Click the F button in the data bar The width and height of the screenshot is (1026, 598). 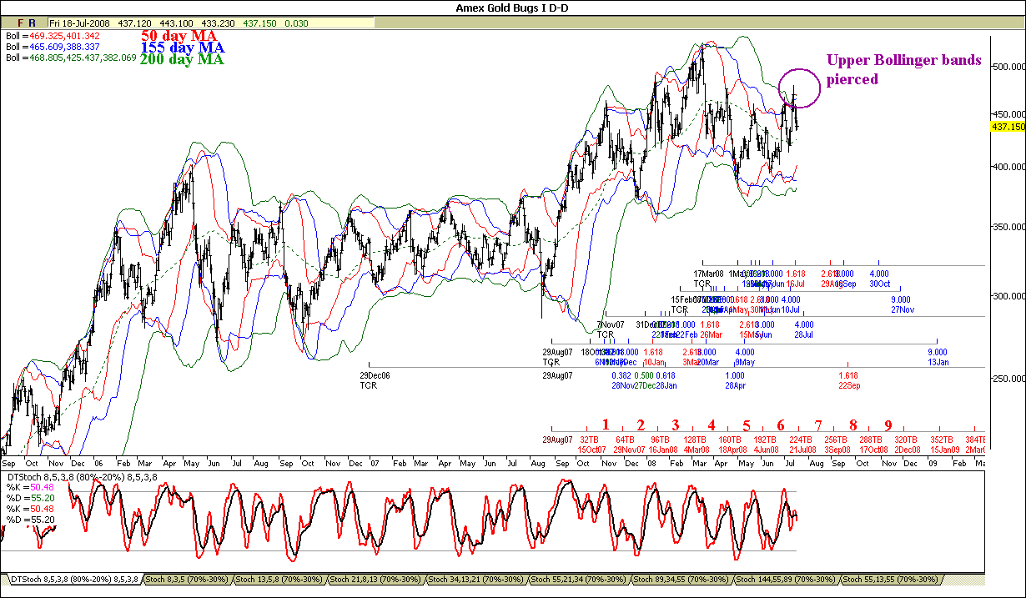(x=20, y=23)
